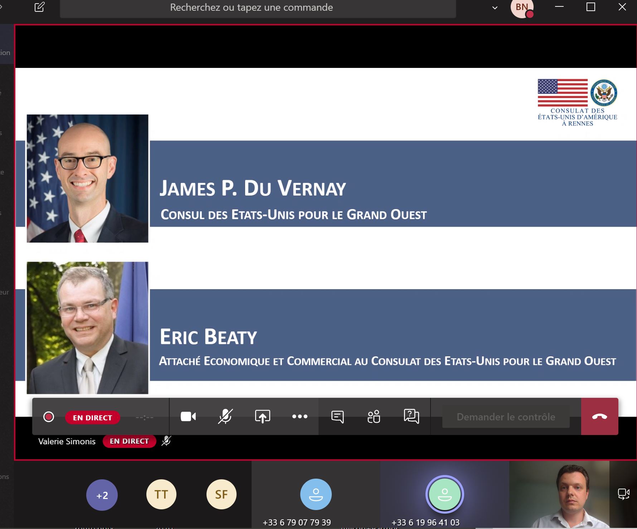Toggle the camera on or off
The height and width of the screenshot is (529, 637).
pyautogui.click(x=188, y=416)
